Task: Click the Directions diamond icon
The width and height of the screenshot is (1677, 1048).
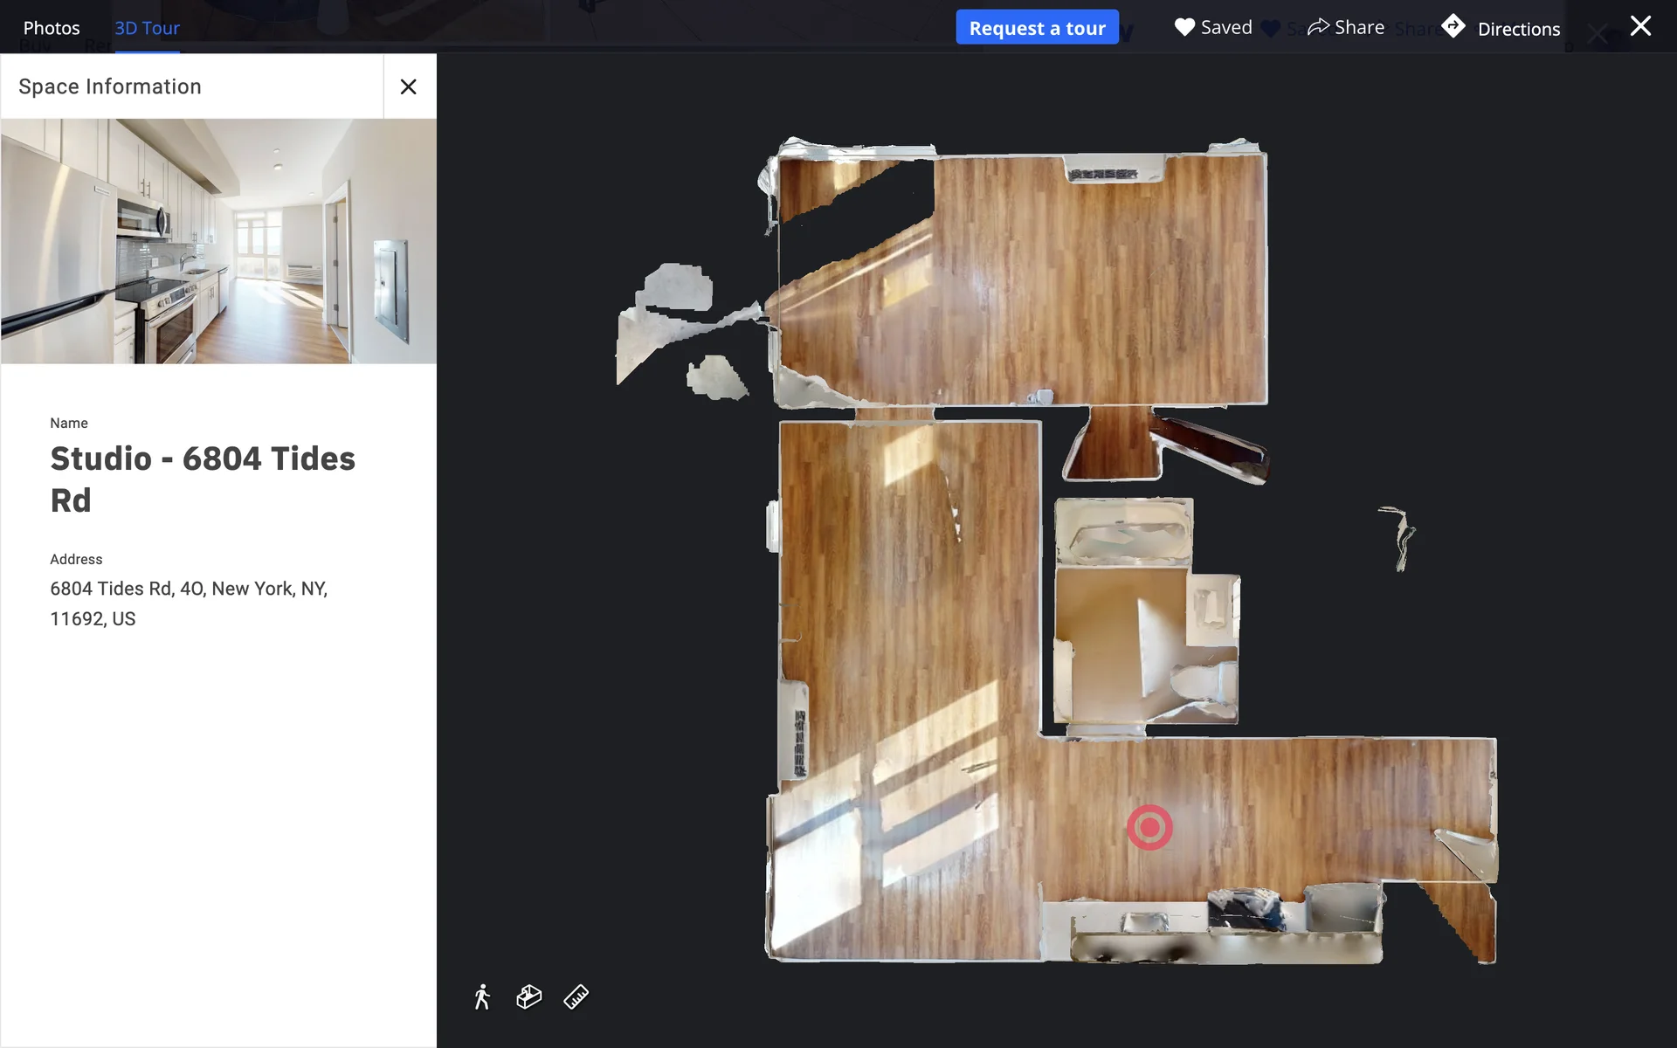Action: point(1453,26)
